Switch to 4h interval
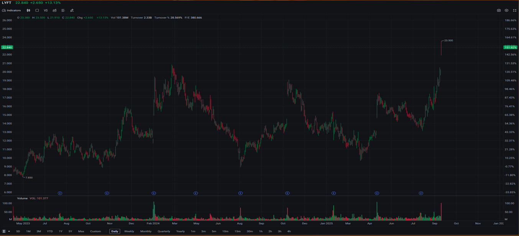Screen dimensions: 519x236 (289, 231)
